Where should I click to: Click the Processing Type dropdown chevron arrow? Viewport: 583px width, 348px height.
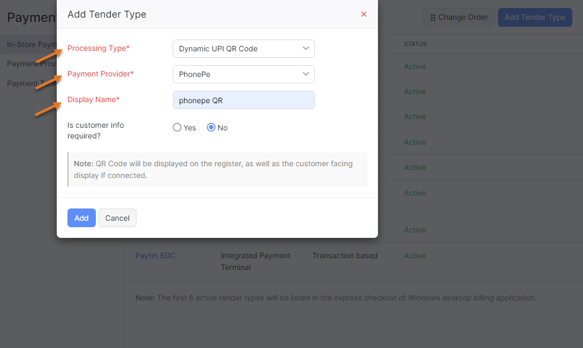[x=306, y=49]
